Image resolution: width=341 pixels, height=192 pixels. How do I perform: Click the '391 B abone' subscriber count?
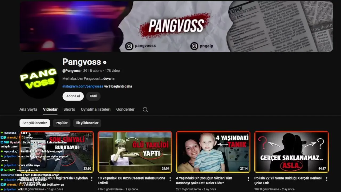point(93,71)
